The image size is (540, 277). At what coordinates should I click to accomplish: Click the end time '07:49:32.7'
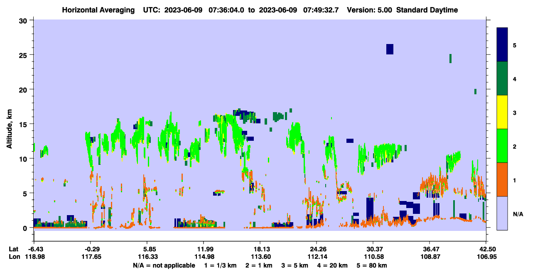pyautogui.click(x=321, y=10)
